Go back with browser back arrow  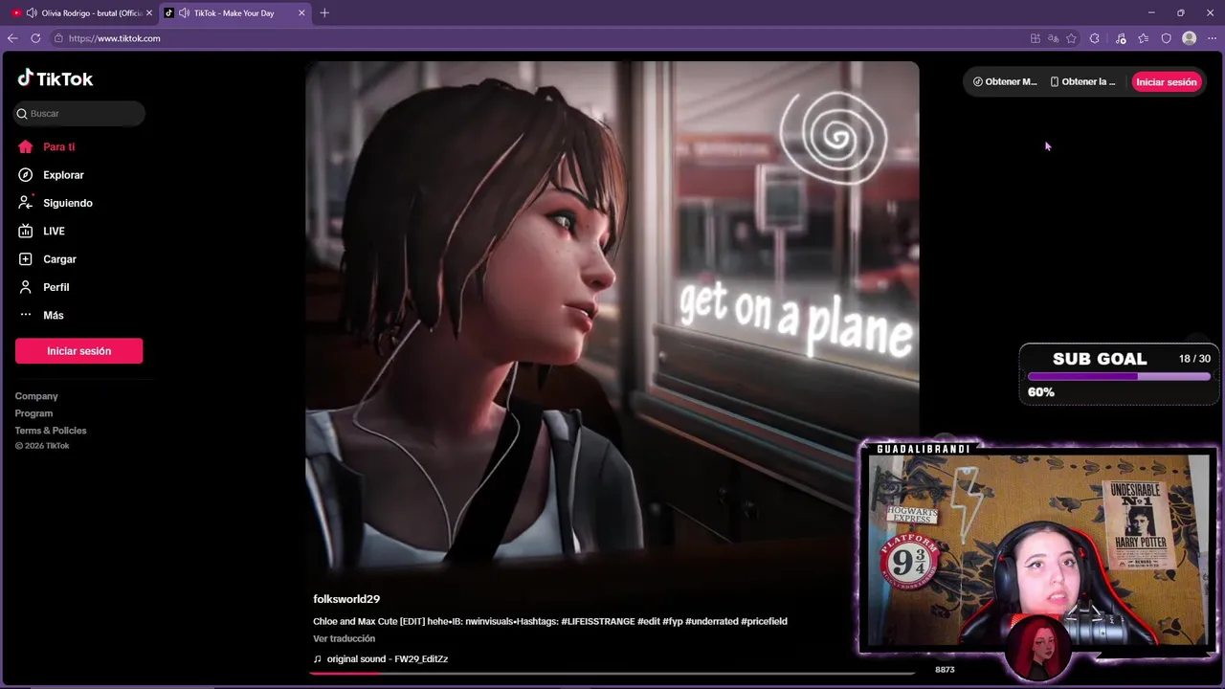click(12, 38)
